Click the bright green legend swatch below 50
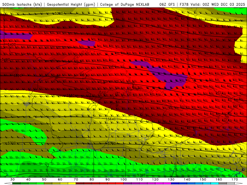This screenshot has width=247, height=185. tap(40, 183)
